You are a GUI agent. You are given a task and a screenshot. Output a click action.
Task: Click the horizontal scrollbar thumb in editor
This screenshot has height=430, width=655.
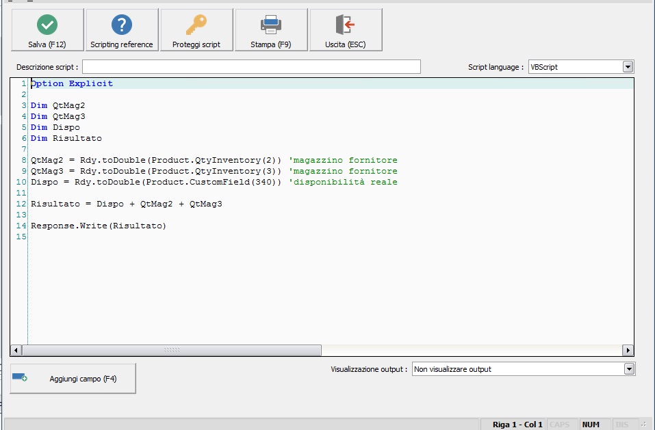coord(172,350)
